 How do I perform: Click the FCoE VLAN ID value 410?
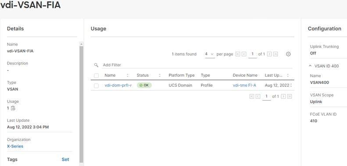(x=314, y=121)
